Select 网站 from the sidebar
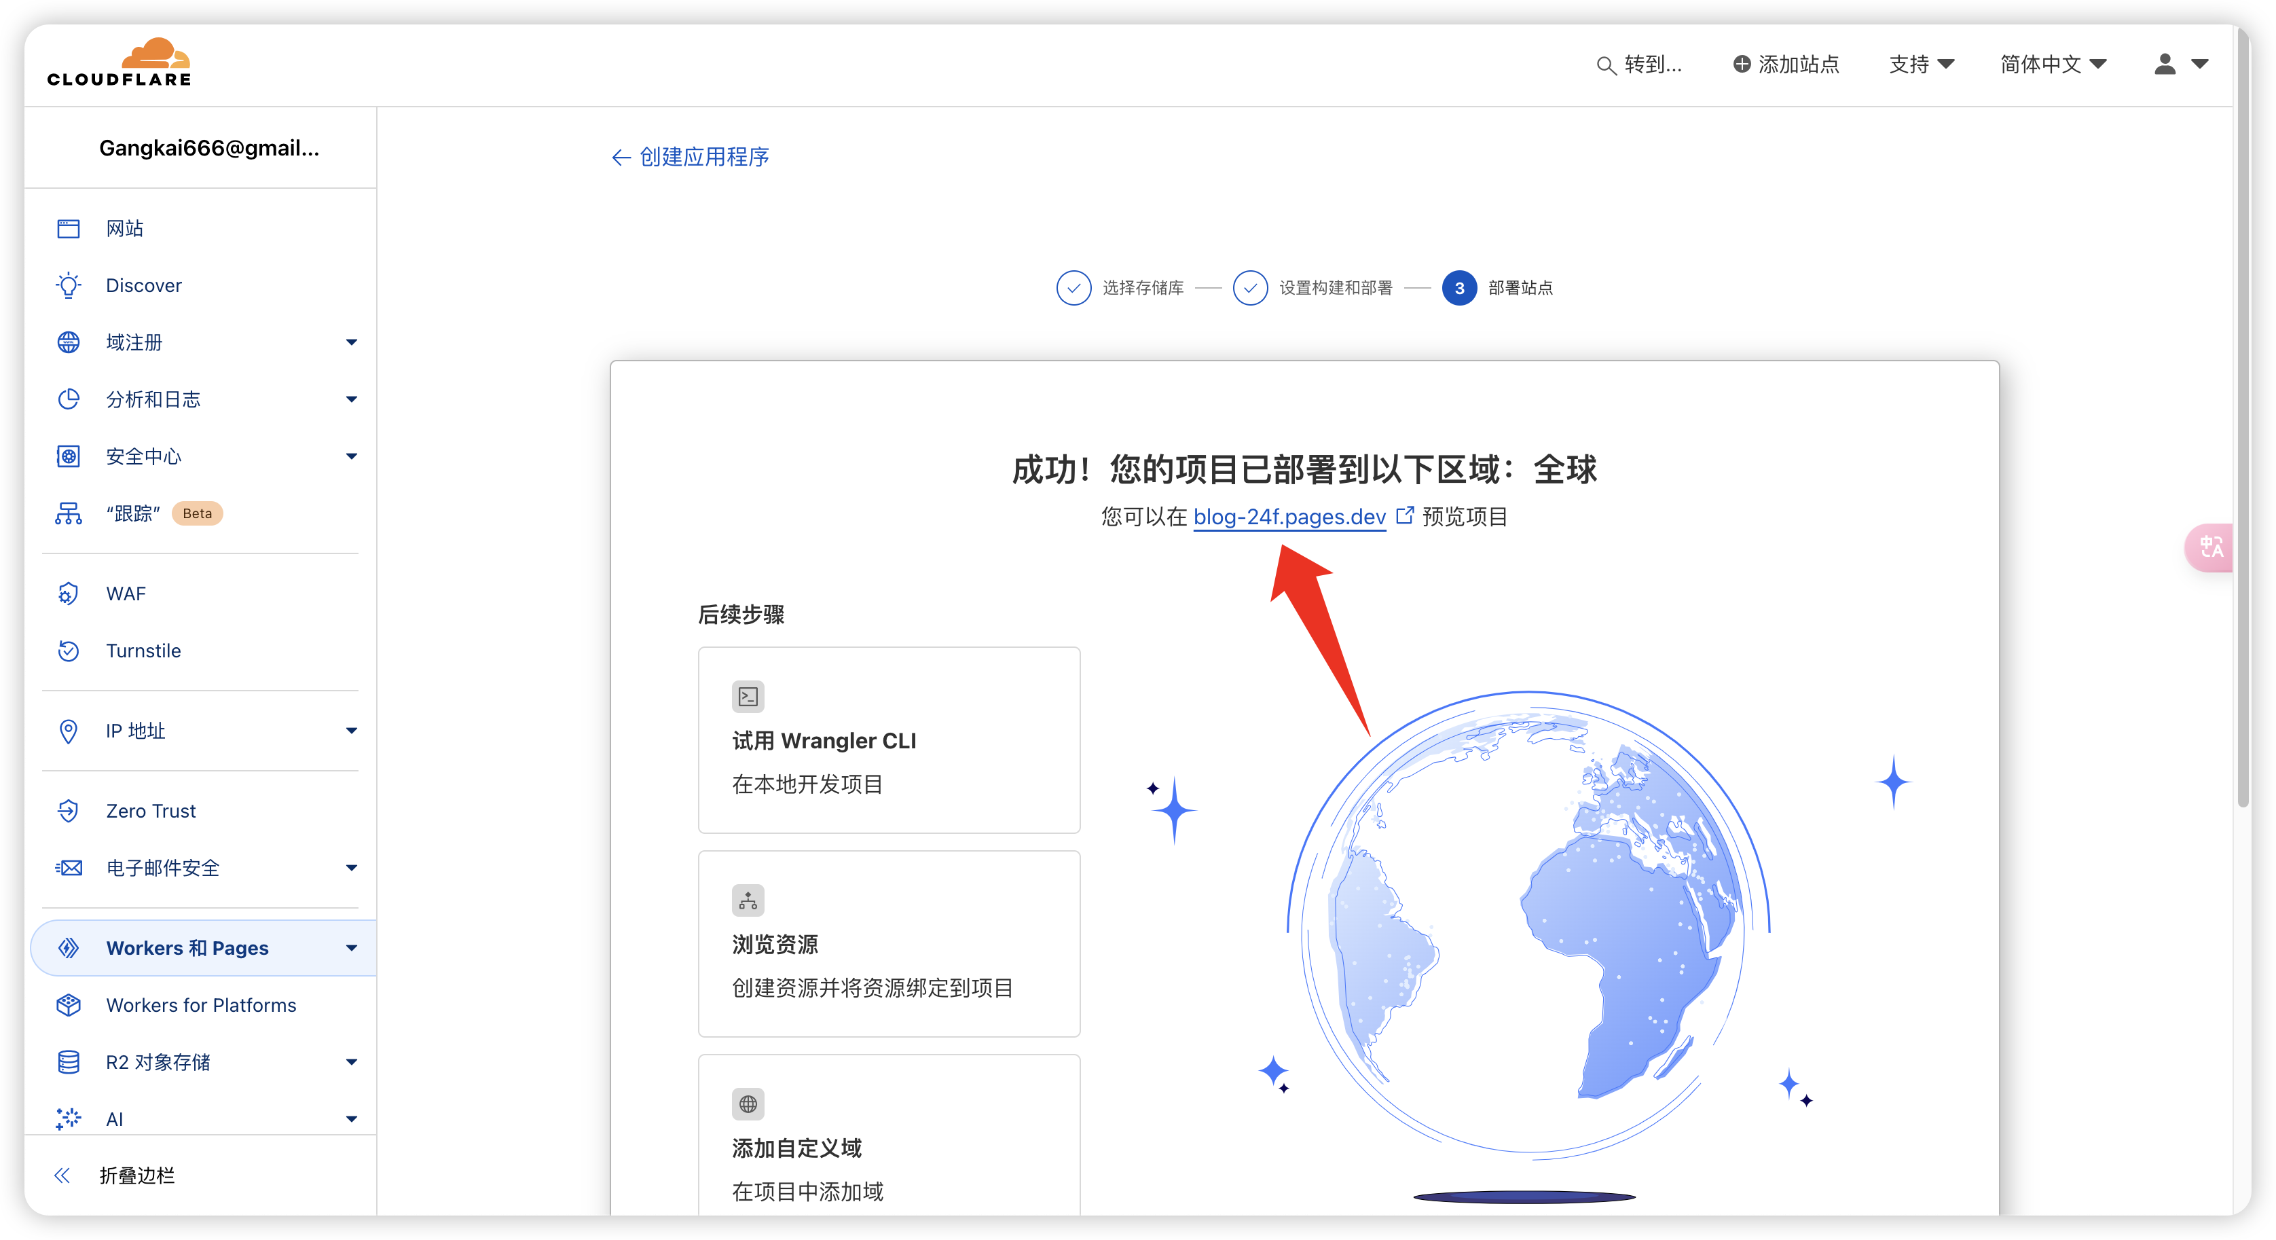2276x1240 pixels. click(124, 227)
